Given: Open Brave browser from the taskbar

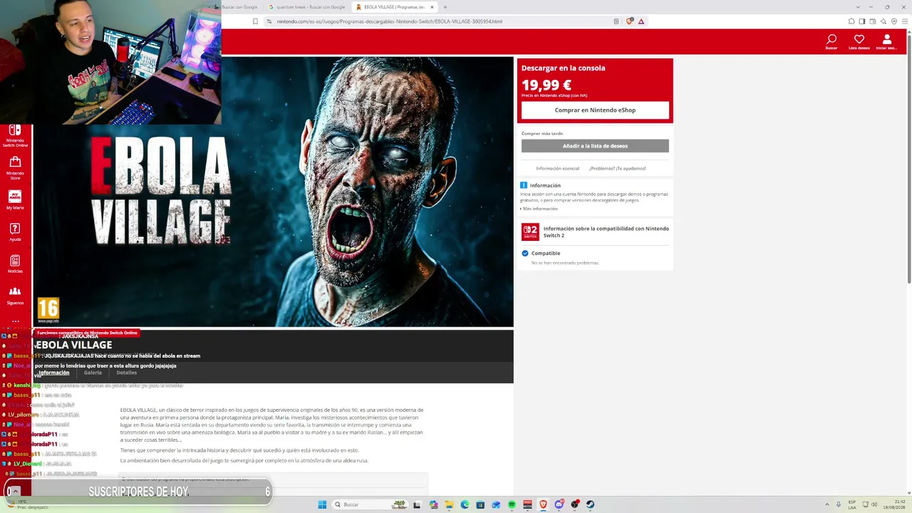Looking at the screenshot, I should [x=543, y=504].
